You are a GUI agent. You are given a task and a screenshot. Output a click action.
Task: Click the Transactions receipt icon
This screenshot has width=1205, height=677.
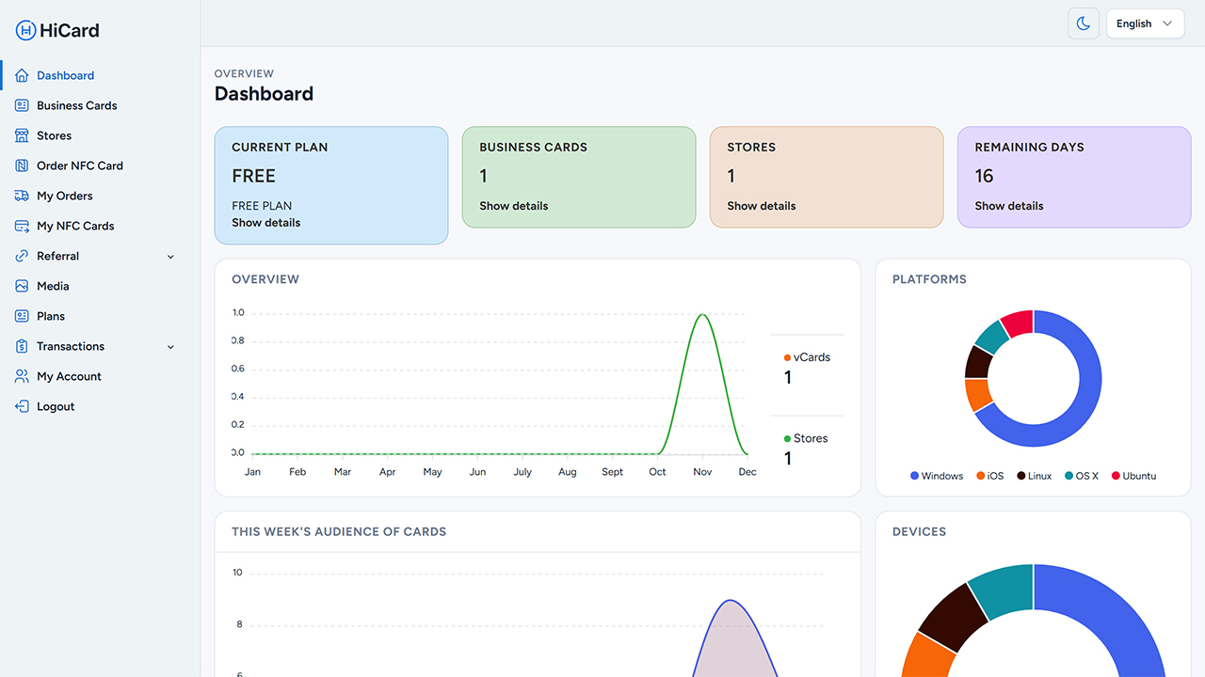point(22,346)
